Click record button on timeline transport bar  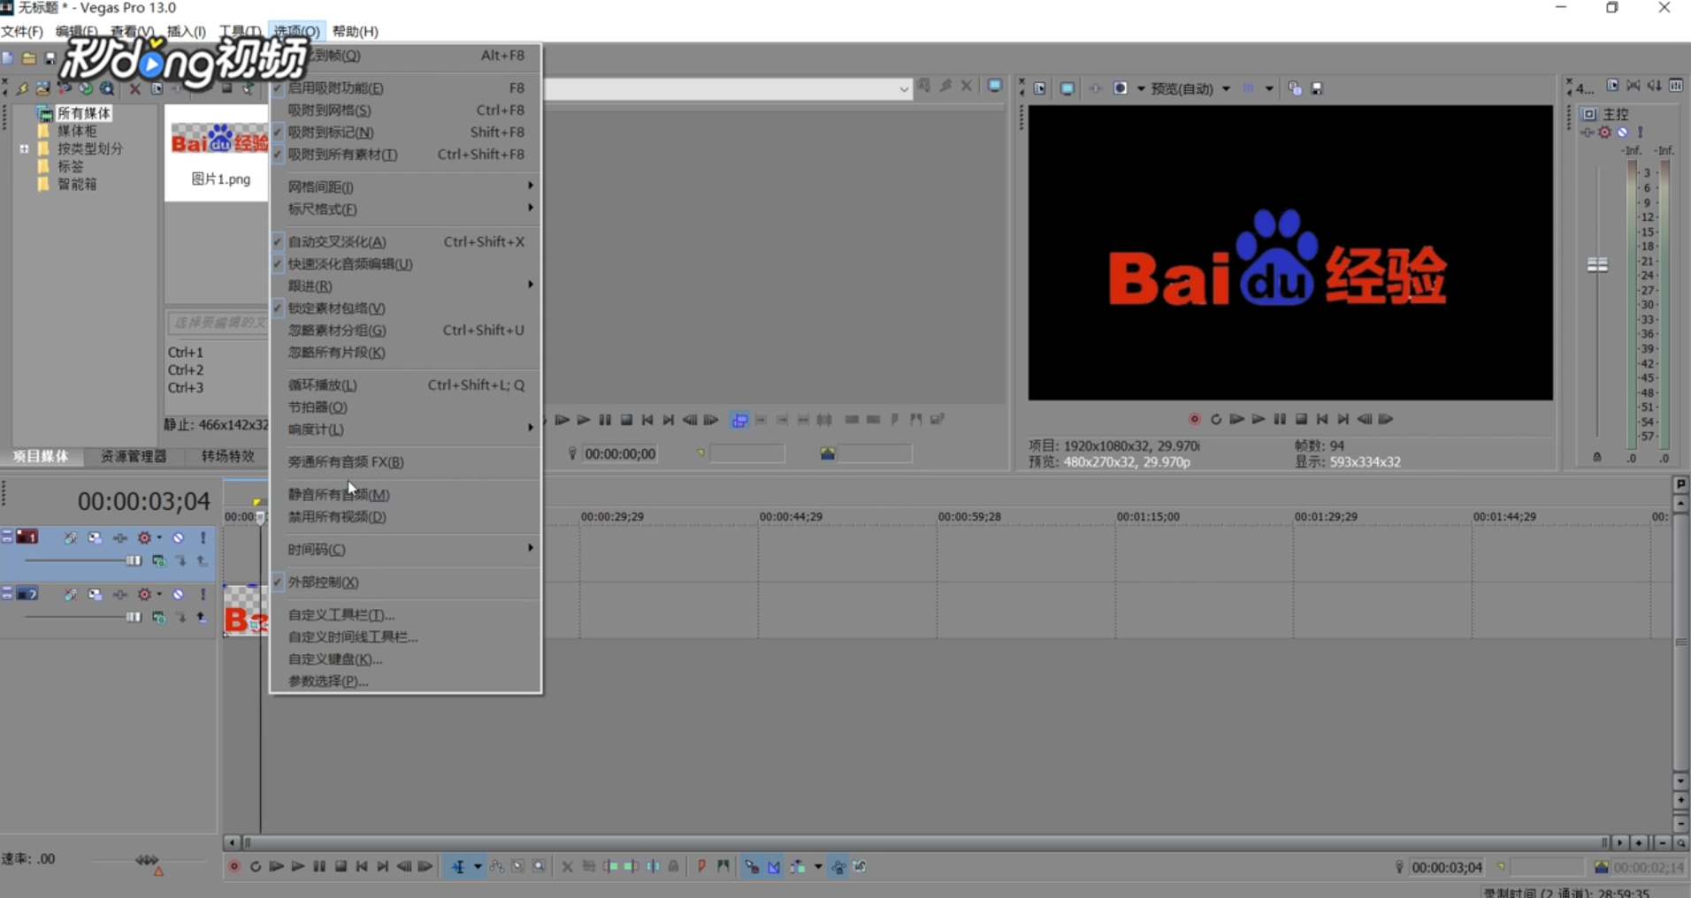point(234,866)
